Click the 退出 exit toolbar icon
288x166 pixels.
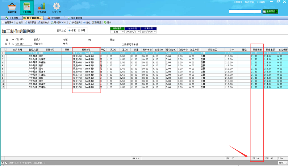[x=108, y=22]
